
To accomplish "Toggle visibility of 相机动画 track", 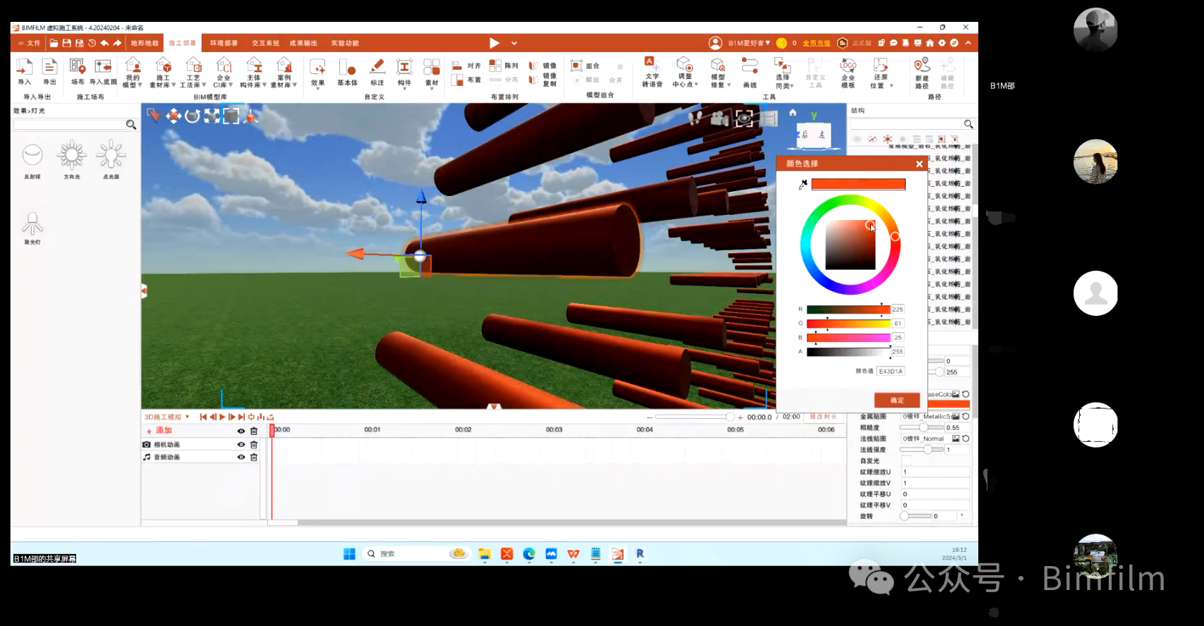I will click(x=241, y=445).
